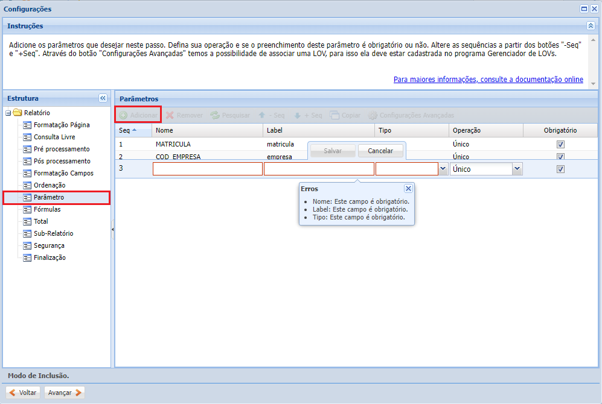Click the Adicionar toolbar icon

tap(123, 115)
